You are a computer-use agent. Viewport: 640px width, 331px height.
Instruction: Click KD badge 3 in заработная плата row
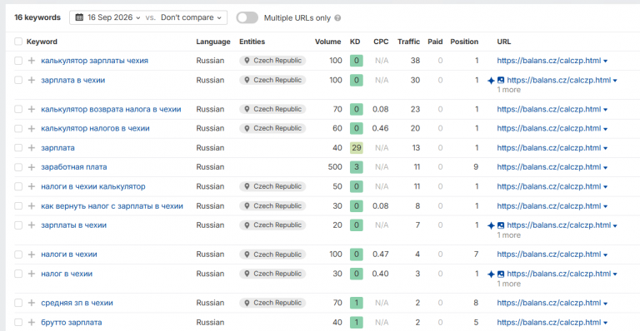tap(357, 167)
